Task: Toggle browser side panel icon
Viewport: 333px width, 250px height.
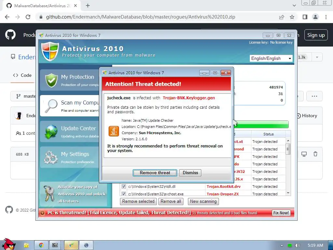Action: coord(305,17)
